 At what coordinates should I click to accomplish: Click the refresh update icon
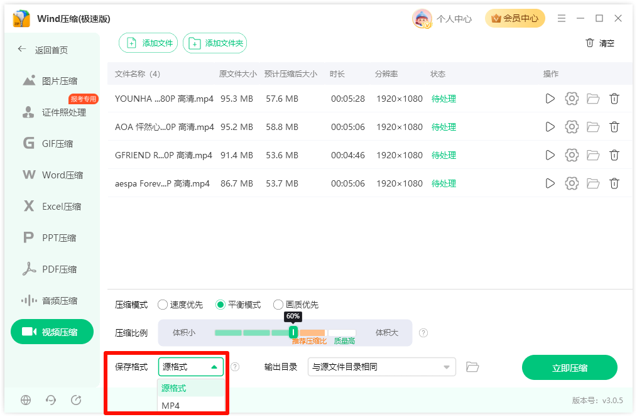[x=76, y=400]
